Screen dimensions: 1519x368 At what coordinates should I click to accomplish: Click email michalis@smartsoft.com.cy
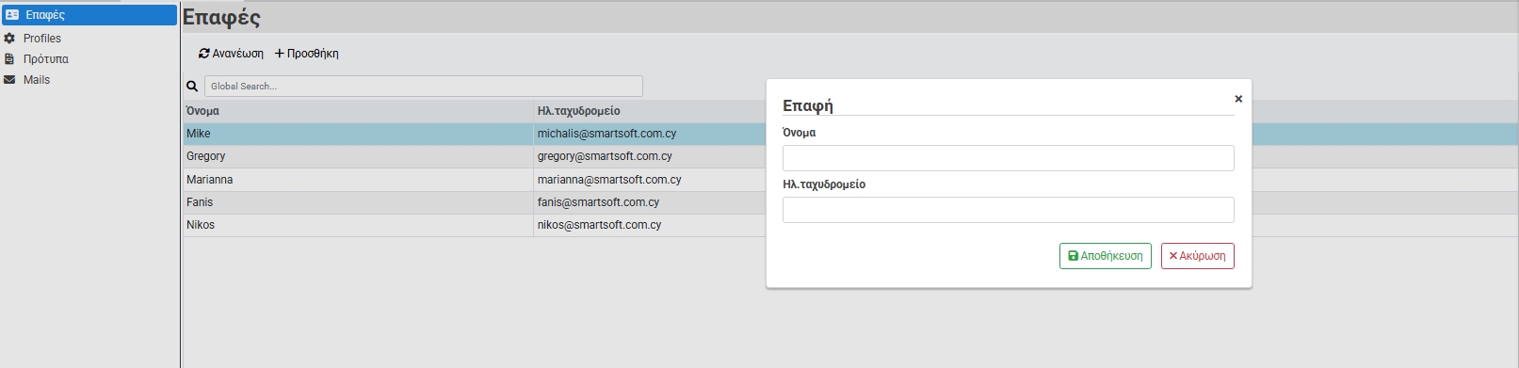point(606,134)
